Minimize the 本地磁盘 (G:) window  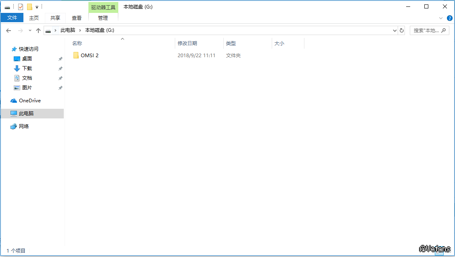(408, 7)
